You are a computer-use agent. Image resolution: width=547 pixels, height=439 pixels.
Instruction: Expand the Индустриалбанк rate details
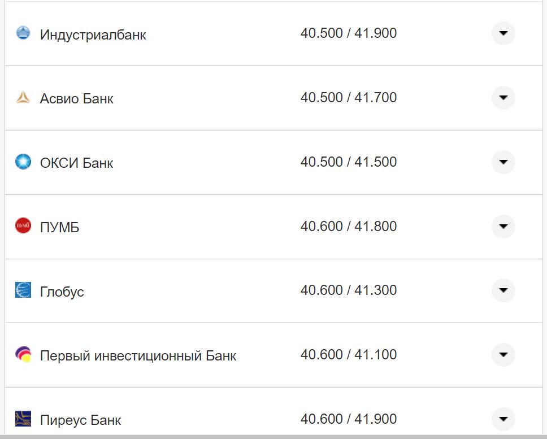point(502,33)
